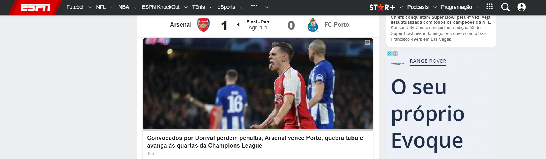Open the three-dots more menu
The image size is (546, 159).
(x=254, y=6)
